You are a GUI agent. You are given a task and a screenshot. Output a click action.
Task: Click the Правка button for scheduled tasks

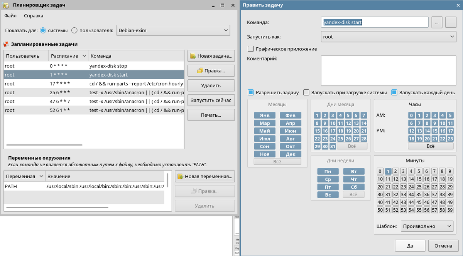click(x=211, y=71)
